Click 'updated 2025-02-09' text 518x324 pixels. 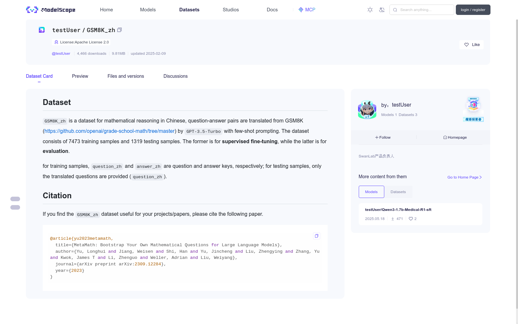148,53
